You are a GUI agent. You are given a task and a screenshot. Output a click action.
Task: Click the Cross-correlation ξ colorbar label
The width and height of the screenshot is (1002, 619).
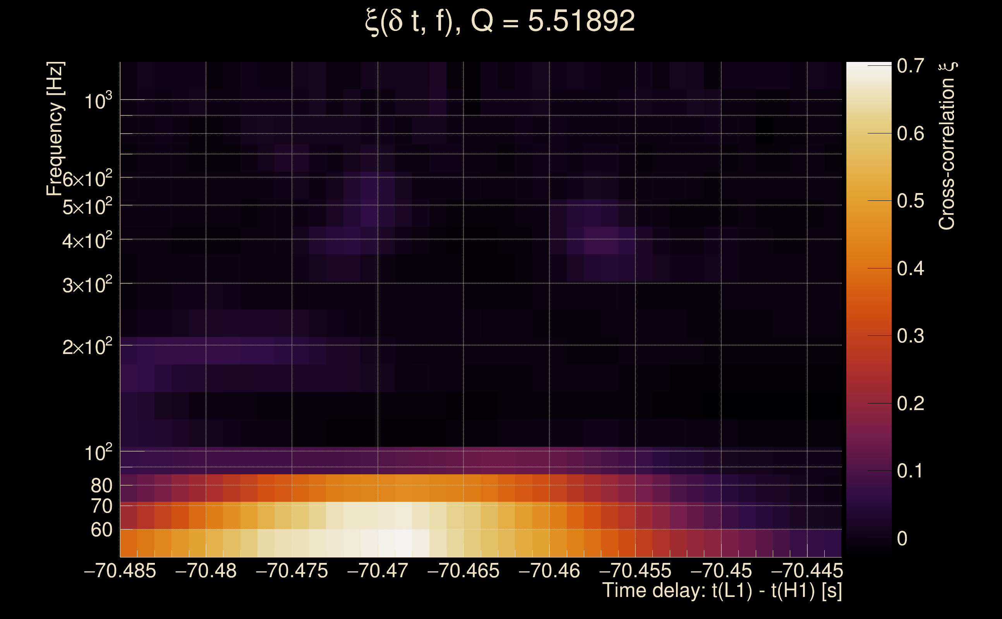946,146
